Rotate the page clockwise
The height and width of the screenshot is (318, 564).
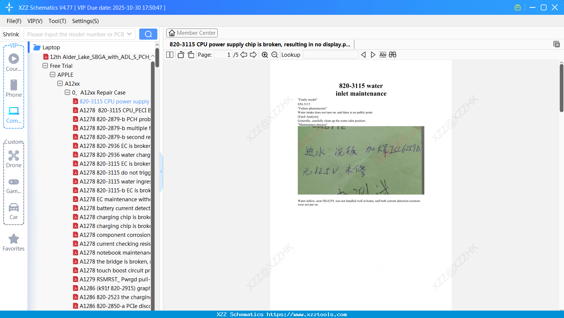point(191,55)
